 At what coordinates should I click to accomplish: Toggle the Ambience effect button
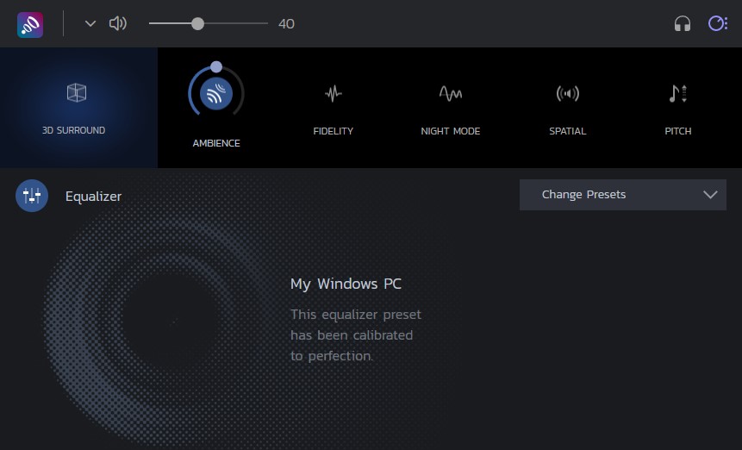pos(216,95)
